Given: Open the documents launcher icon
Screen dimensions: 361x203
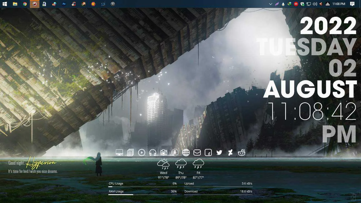Looking at the screenshot, I should click(x=131, y=153).
